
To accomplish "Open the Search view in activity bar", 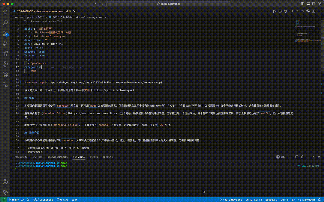I will [x=5, y=23].
